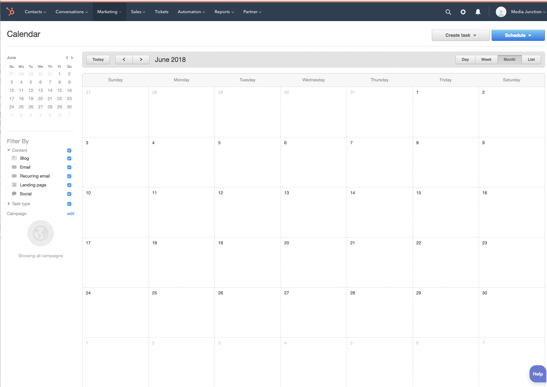The image size is (547, 387).
Task: Click the Recurring email envelope icon
Action: click(14, 176)
